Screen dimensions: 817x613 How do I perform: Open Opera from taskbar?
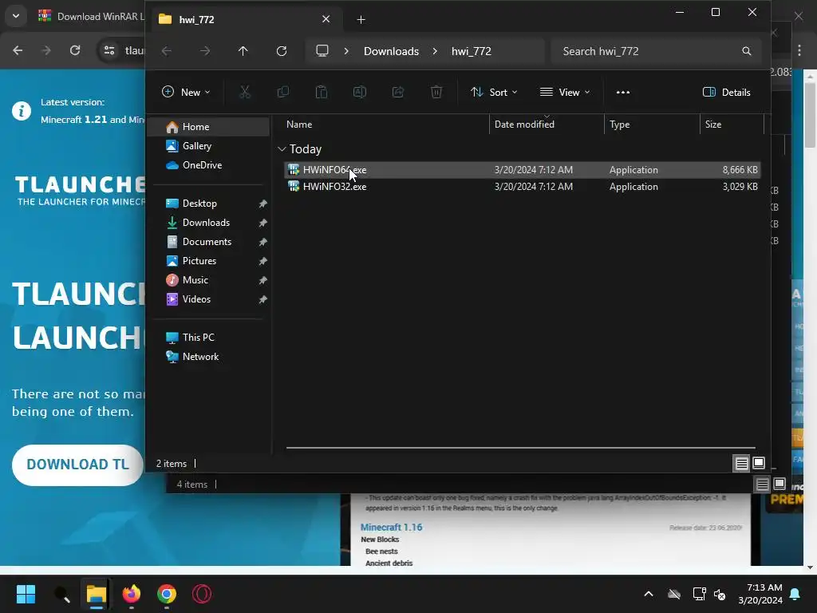pos(202,594)
